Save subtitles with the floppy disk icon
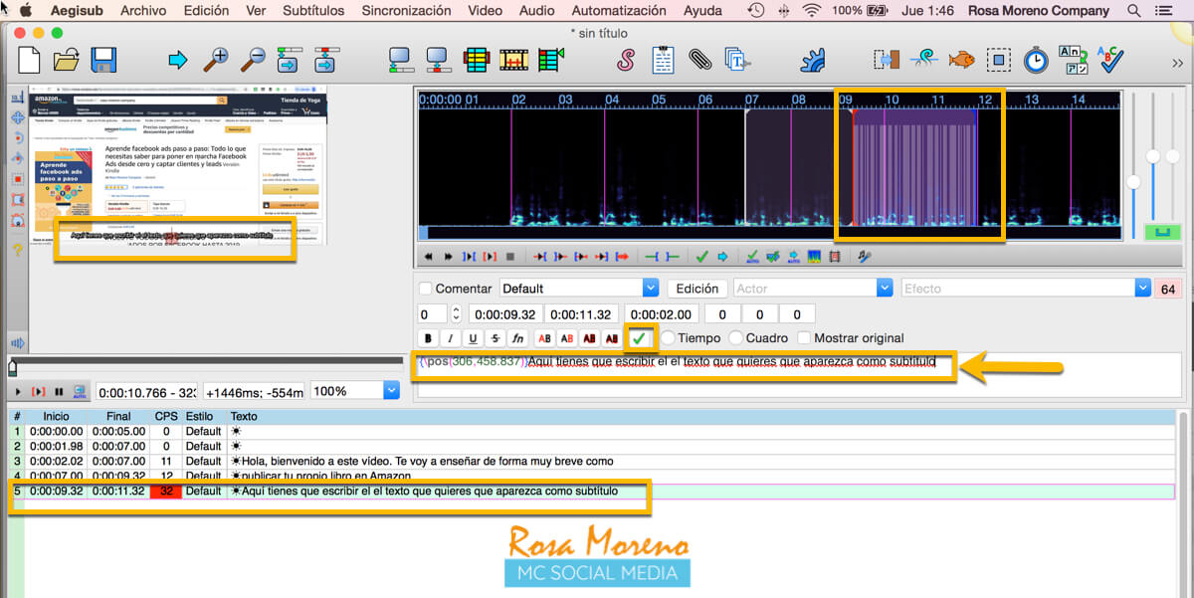The width and height of the screenshot is (1194, 598). (x=103, y=60)
